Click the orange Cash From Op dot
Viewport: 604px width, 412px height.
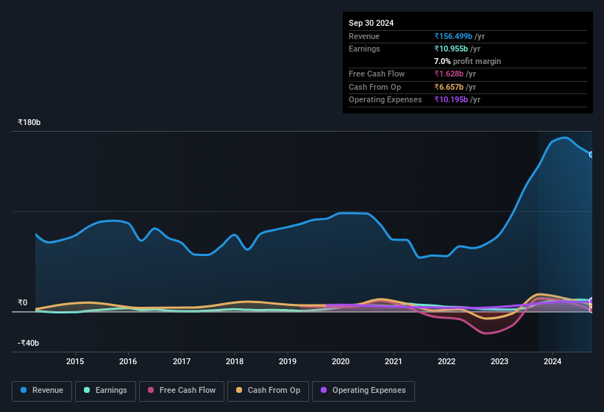point(239,390)
